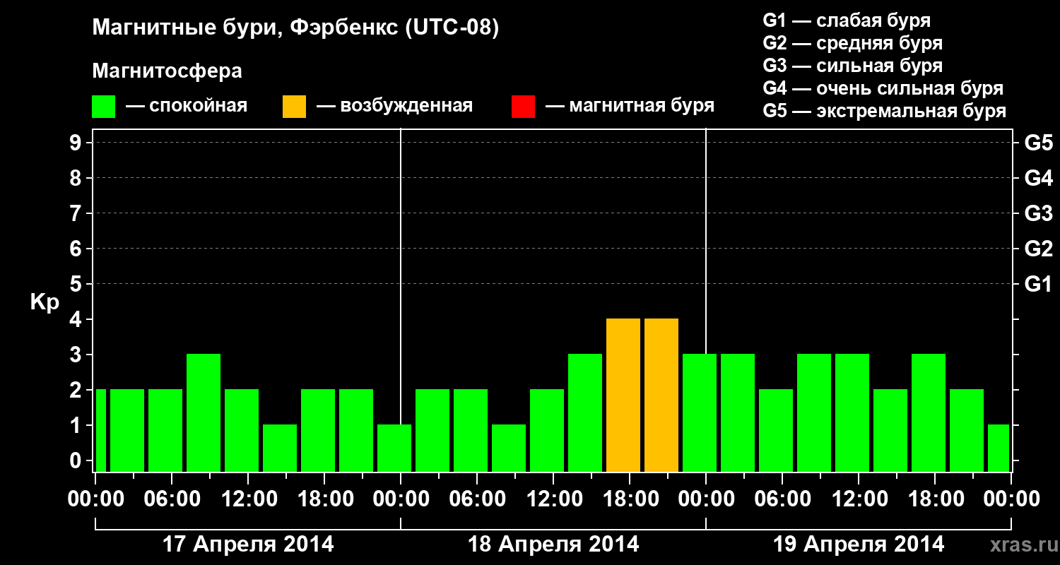
Task: Click the Kp 1 bar crossing midnight into 18 April
Action: [394, 448]
